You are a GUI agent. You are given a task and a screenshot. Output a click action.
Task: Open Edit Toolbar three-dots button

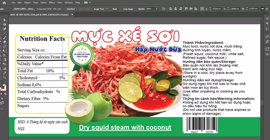pos(2,109)
